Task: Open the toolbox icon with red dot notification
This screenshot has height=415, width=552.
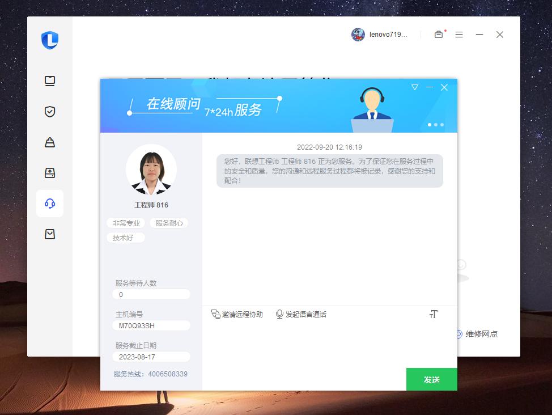Action: pyautogui.click(x=439, y=35)
